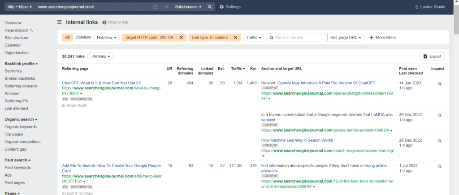Screen dimensions: 459x195
Task: Open Paid keywords in the sidebar
Action: click(17, 168)
